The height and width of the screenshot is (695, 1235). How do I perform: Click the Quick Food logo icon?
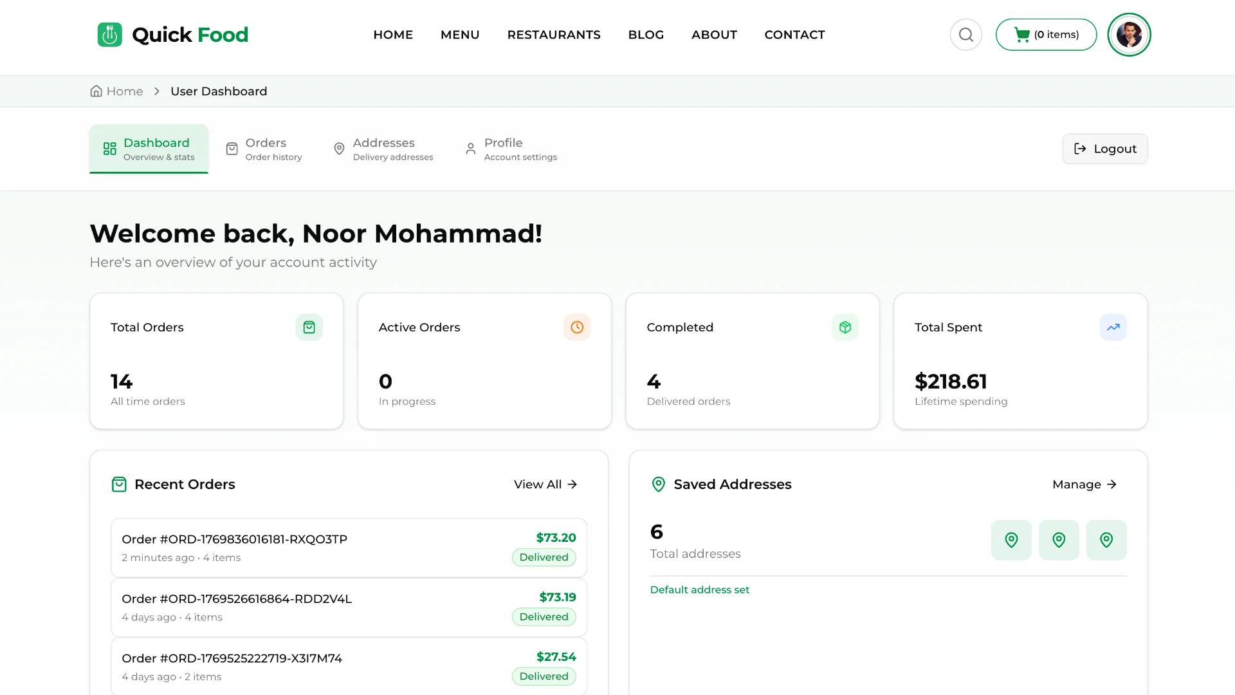click(x=109, y=34)
